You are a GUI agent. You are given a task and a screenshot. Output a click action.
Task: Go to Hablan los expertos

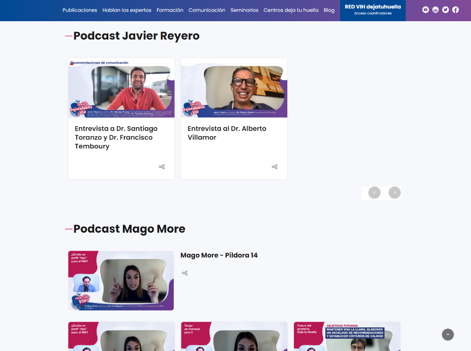(127, 10)
